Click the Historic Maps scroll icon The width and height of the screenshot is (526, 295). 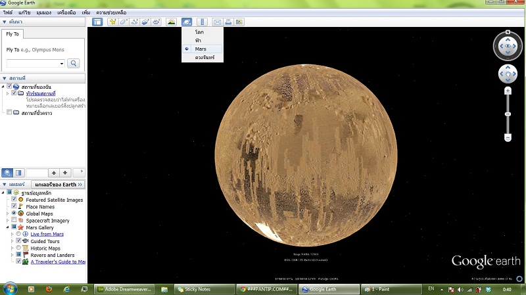point(26,248)
